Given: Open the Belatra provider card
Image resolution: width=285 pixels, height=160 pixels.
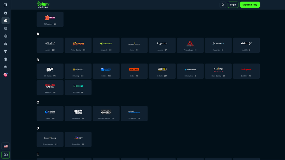Looking at the screenshot, I should tap(106, 71).
